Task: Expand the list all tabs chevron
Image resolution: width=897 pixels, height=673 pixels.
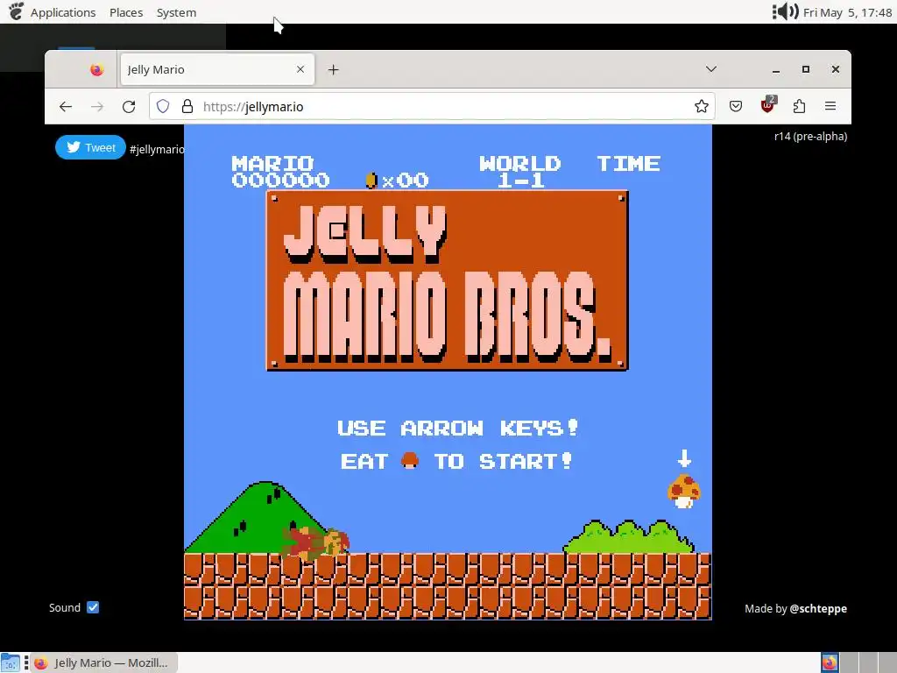Action: tap(711, 69)
